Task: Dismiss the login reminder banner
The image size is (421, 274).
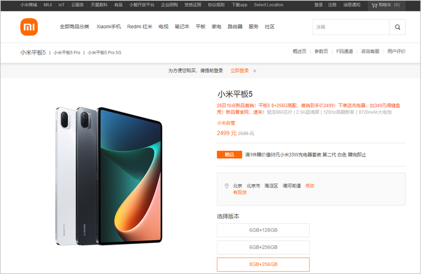Action: tap(254, 71)
